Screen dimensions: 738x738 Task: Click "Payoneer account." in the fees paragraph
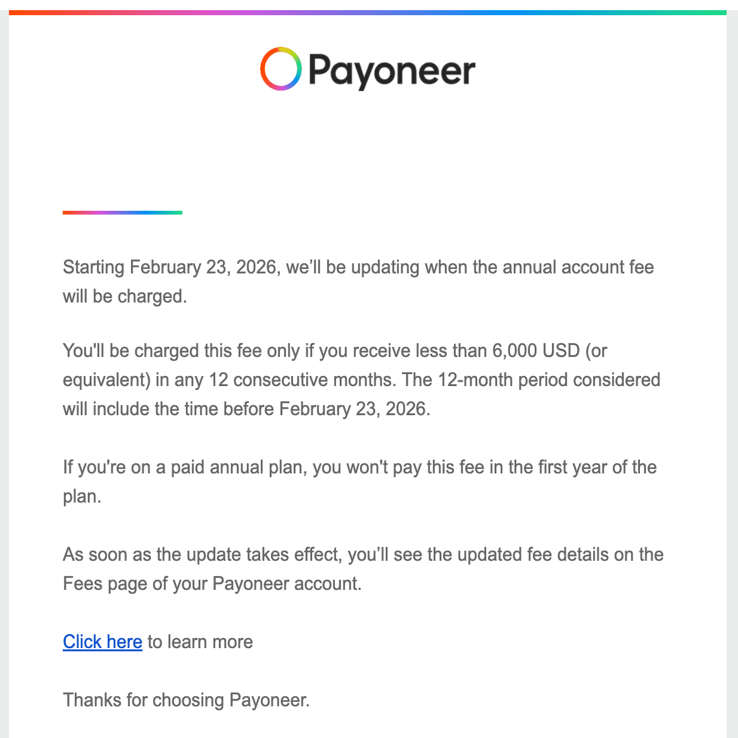pos(287,584)
